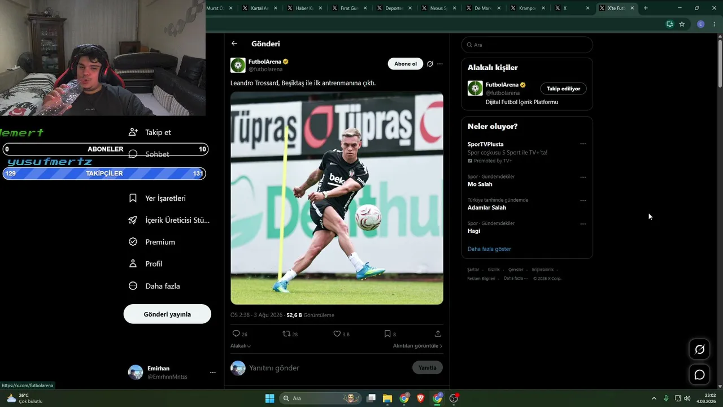
Task: Open the post's three-dot more menu
Action: pos(440,64)
